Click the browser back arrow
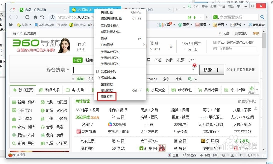Image resolution: width=273 pixels, height=164 pixels. (10, 17)
